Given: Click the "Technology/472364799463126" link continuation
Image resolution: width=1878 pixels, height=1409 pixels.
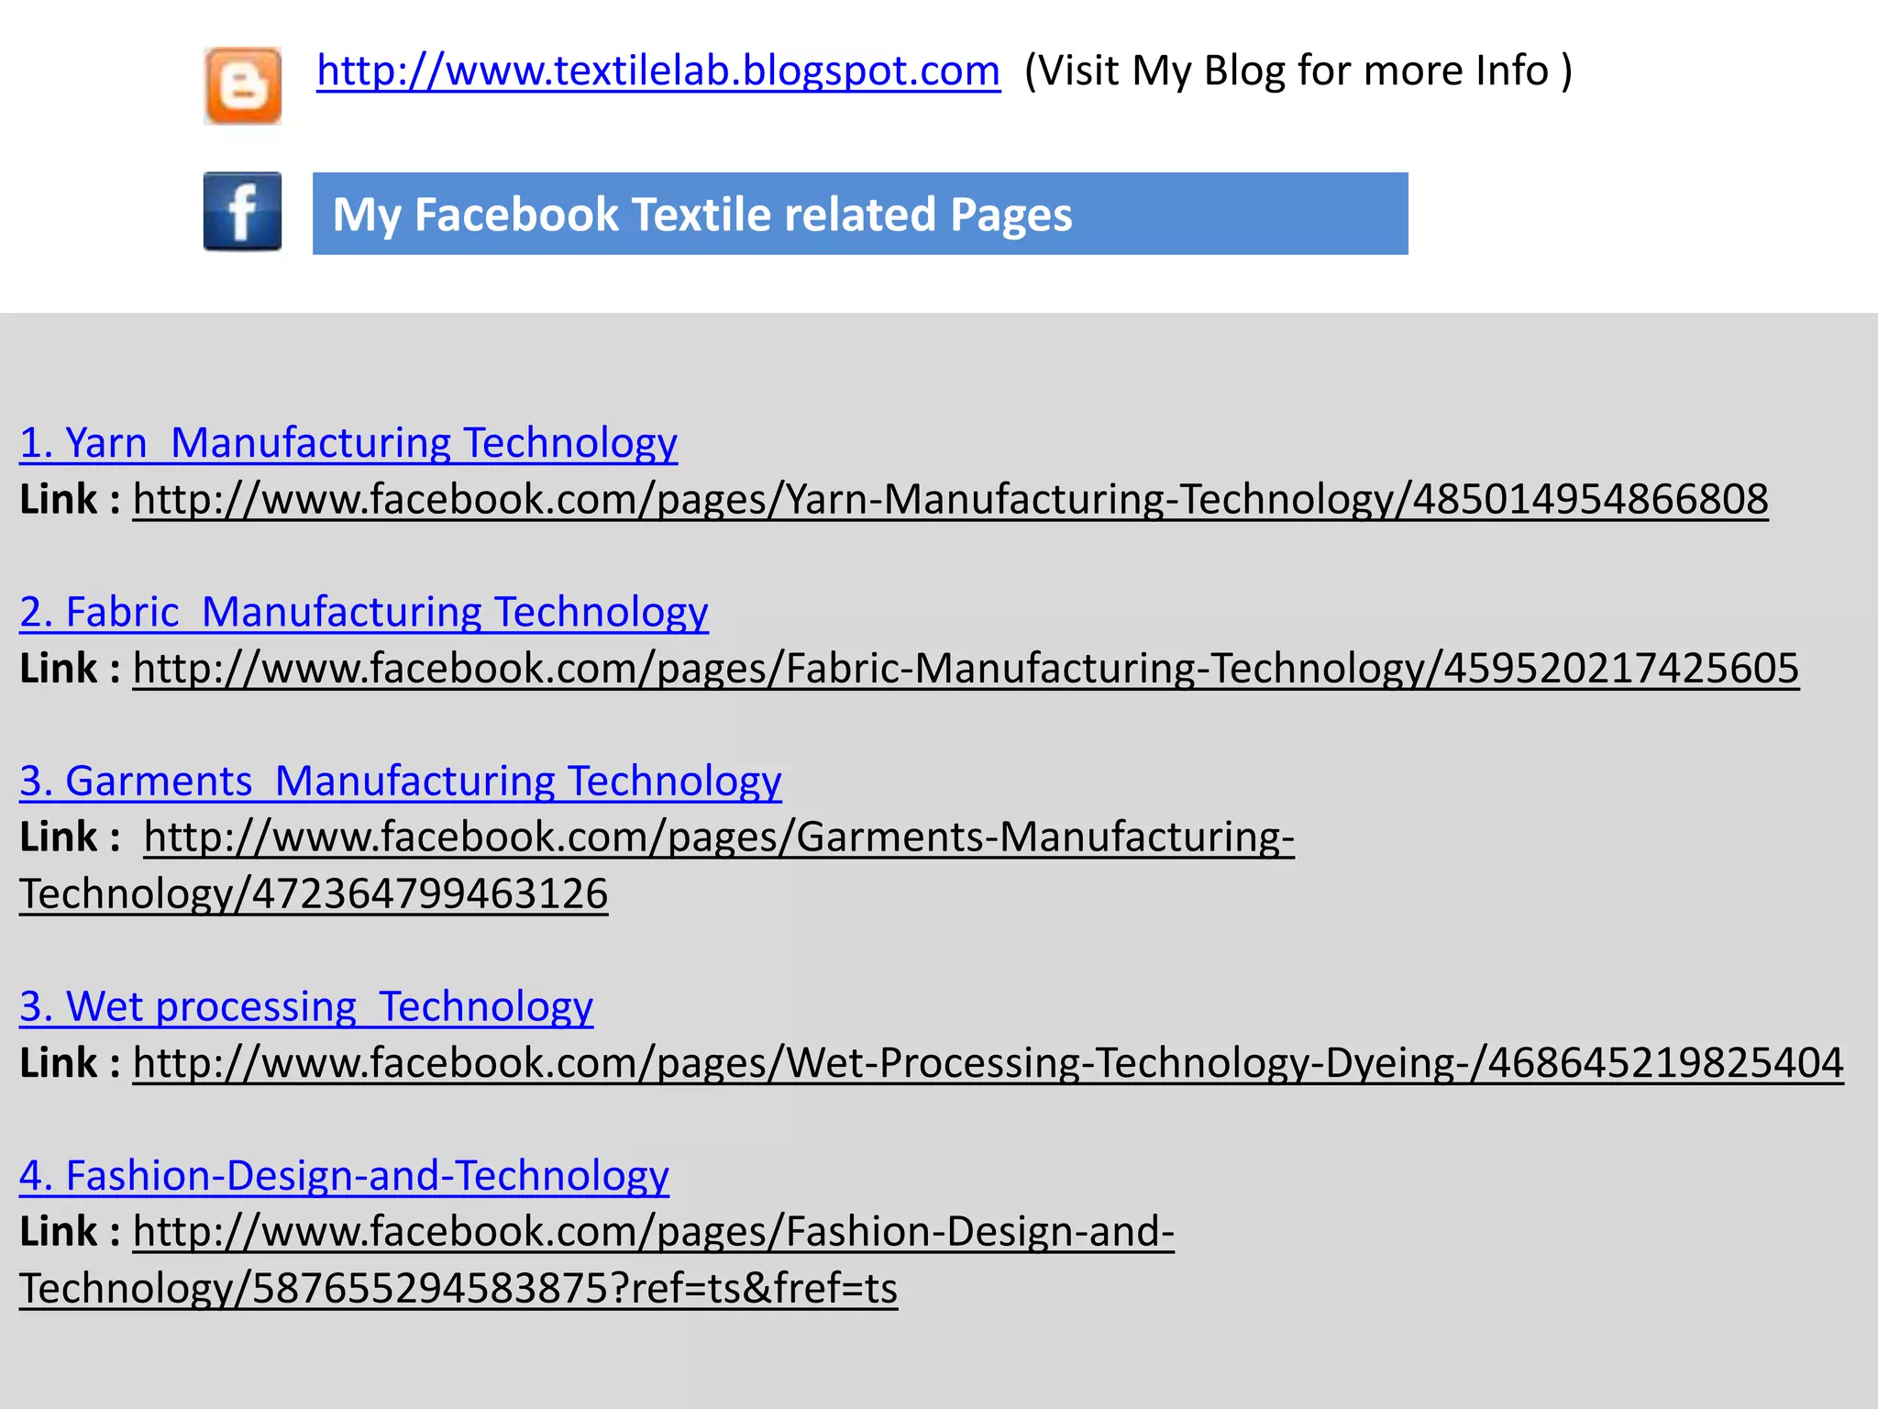Looking at the screenshot, I should [314, 894].
